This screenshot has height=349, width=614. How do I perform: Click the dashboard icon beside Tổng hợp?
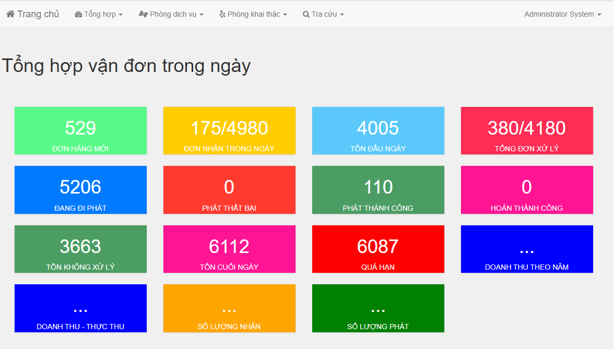pyautogui.click(x=78, y=15)
